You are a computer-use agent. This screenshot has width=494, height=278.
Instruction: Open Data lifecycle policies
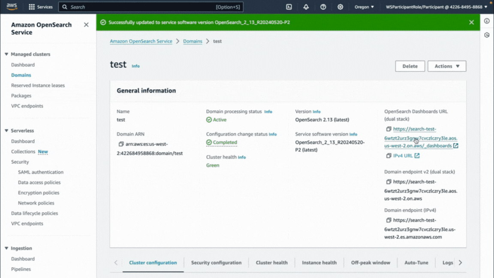(x=34, y=213)
